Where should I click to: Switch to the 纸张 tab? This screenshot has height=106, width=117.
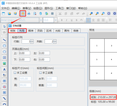click(13, 31)
